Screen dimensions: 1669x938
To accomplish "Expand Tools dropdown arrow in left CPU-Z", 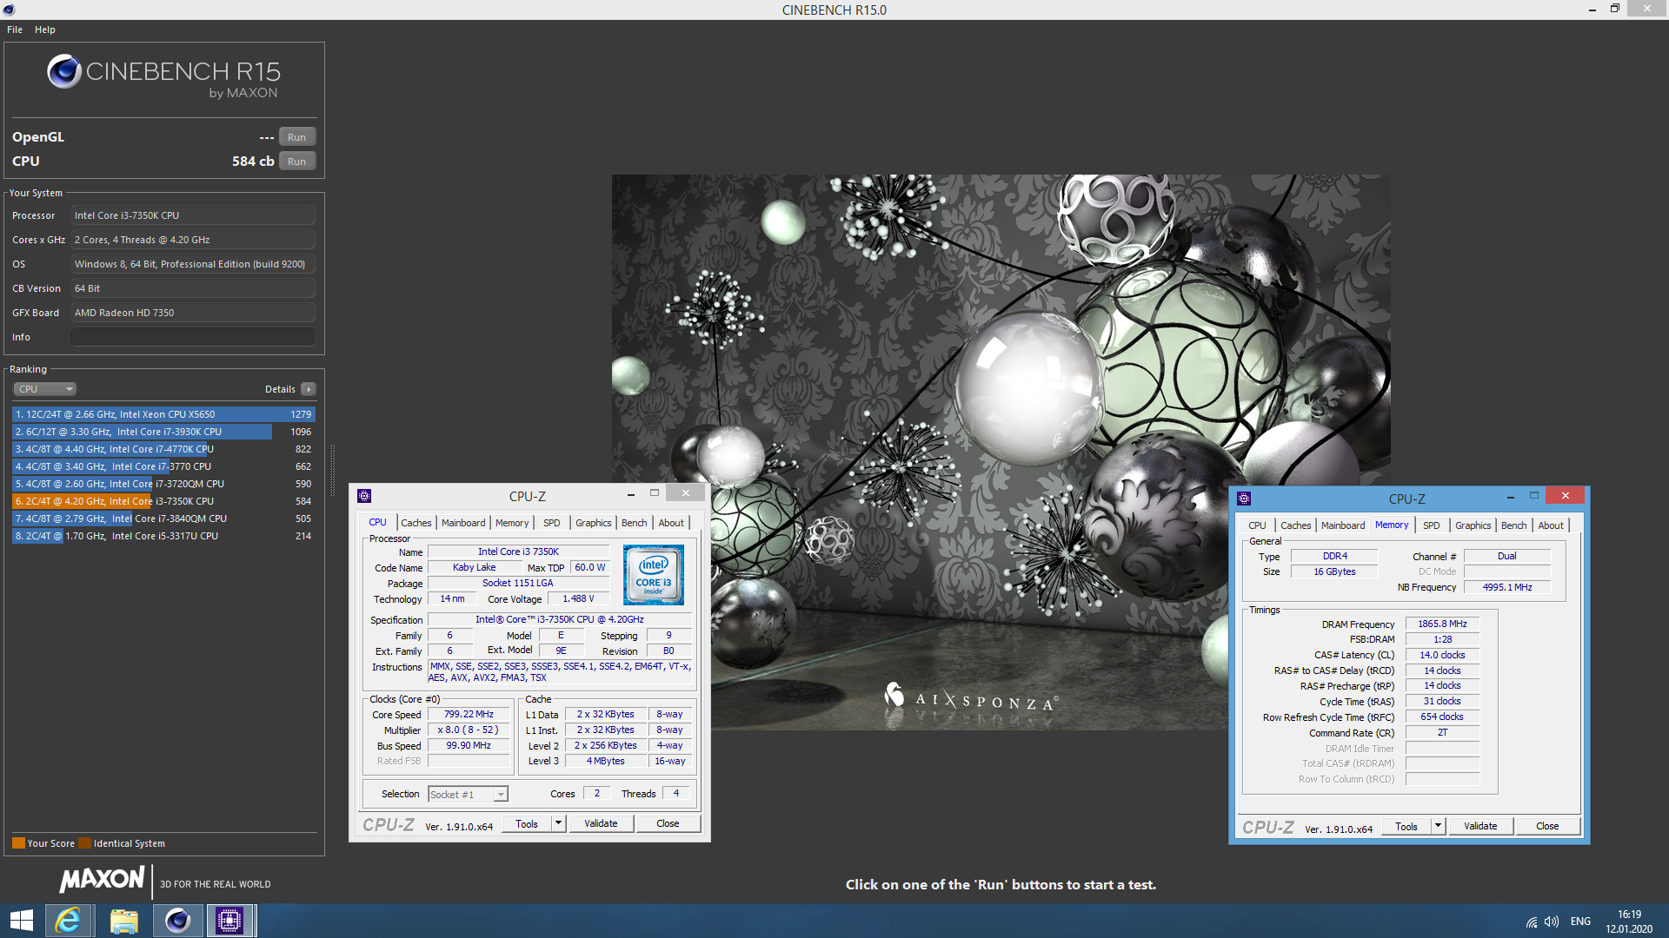I will pyautogui.click(x=559, y=824).
